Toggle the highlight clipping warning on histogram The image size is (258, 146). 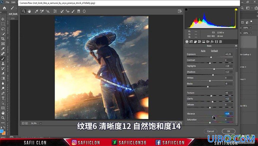[236, 9]
